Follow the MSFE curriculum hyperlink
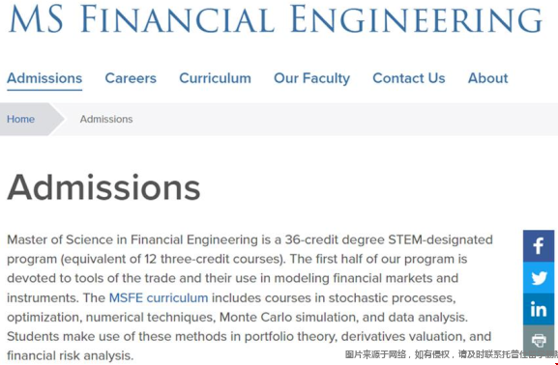Screen dimensions: 558x365 click(x=159, y=297)
